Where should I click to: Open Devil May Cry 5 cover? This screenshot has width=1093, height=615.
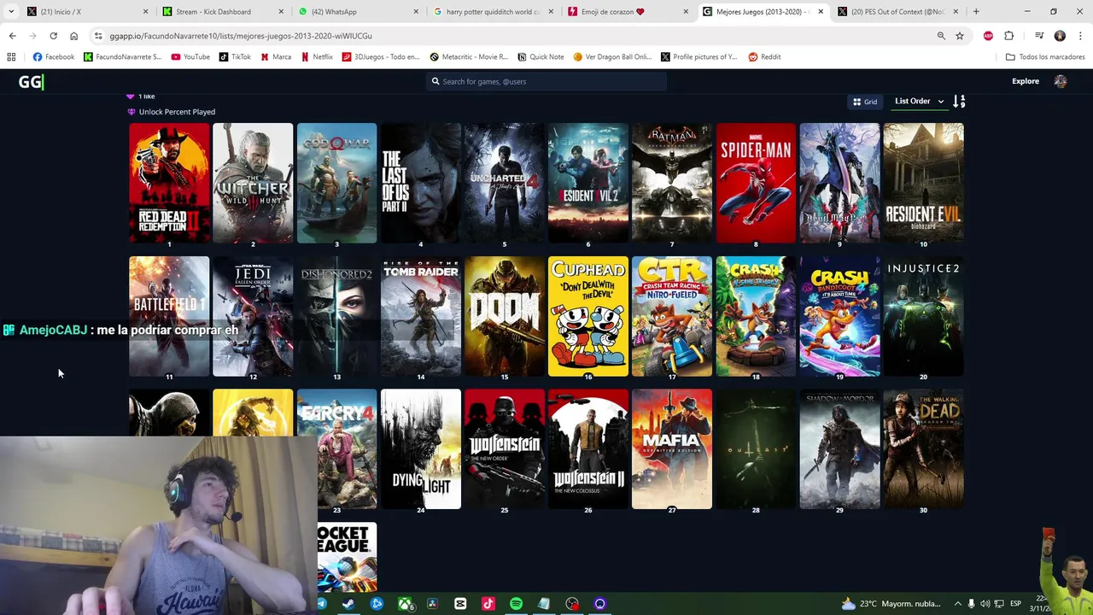pyautogui.click(x=839, y=183)
